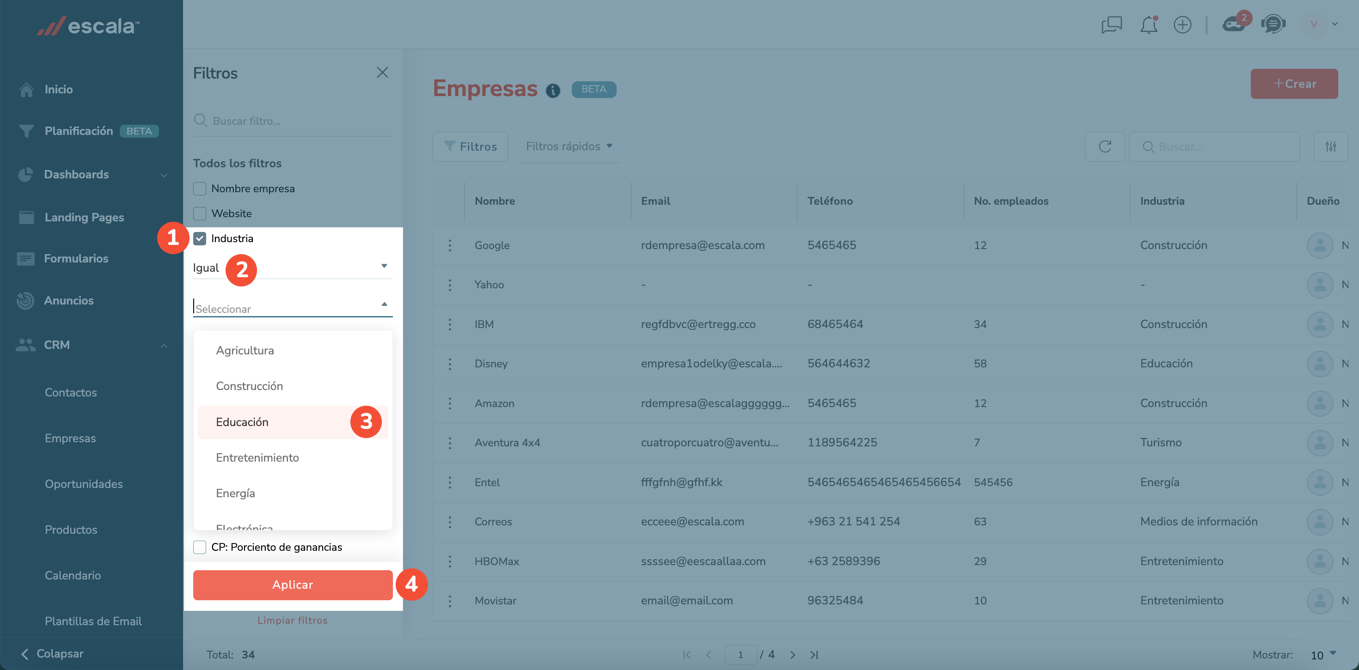Click the Buscar filtro search field
The width and height of the screenshot is (1359, 670).
point(293,121)
